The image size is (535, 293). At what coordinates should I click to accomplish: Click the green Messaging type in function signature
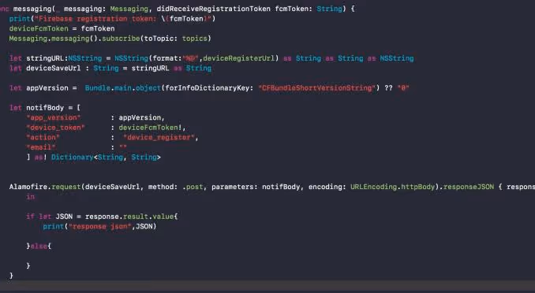tap(129, 9)
